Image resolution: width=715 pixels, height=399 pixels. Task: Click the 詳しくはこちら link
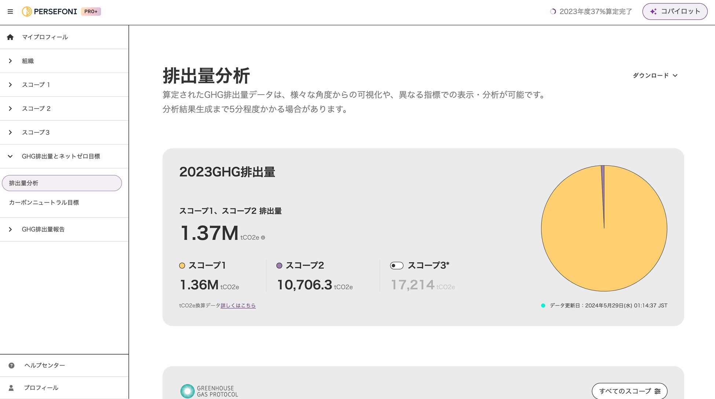(x=238, y=305)
